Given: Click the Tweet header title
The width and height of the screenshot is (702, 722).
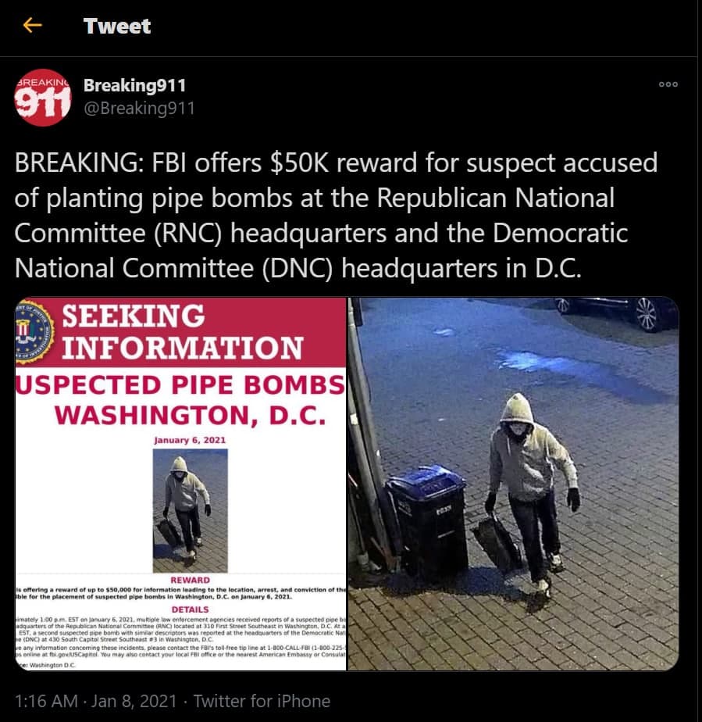Looking at the screenshot, I should 117,26.
